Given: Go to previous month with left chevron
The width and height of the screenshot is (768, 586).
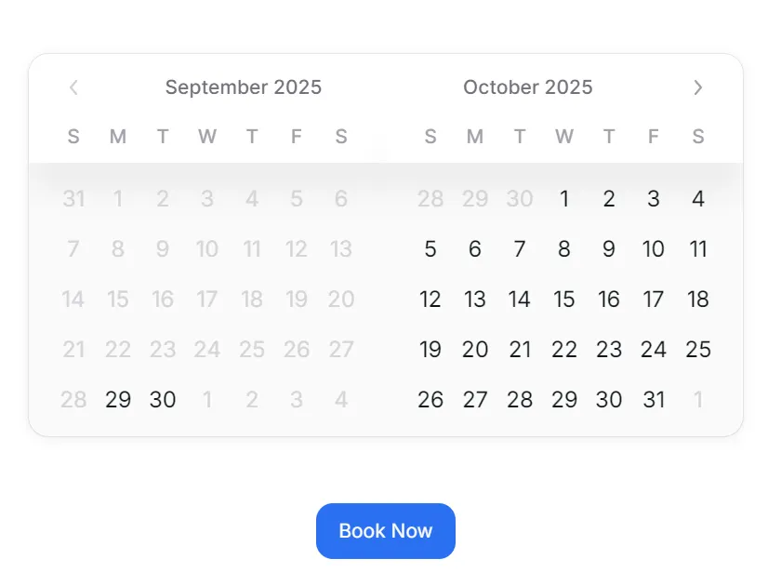Looking at the screenshot, I should click(x=73, y=87).
